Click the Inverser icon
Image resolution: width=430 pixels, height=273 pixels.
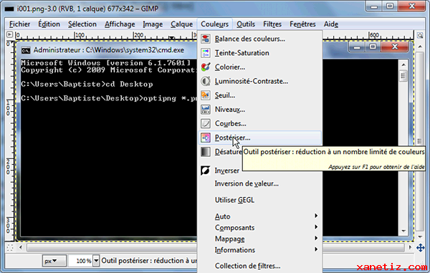(206, 171)
